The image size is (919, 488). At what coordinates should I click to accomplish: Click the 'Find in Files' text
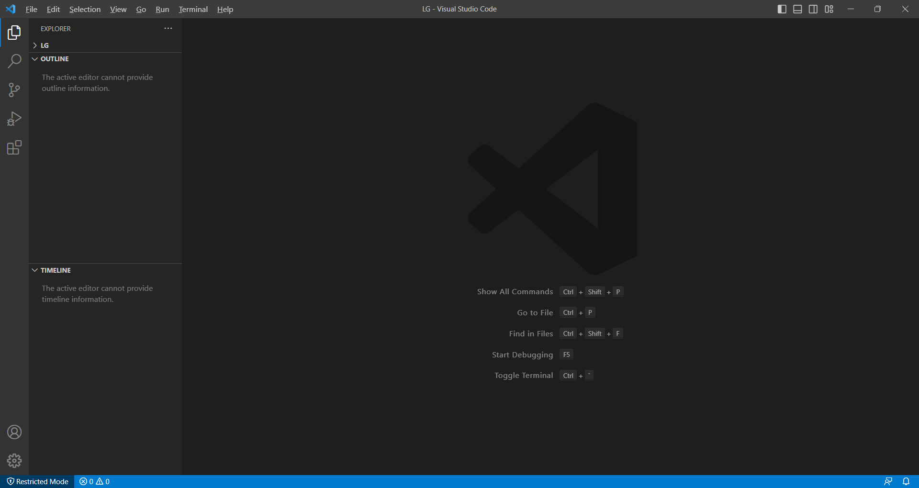(531, 334)
